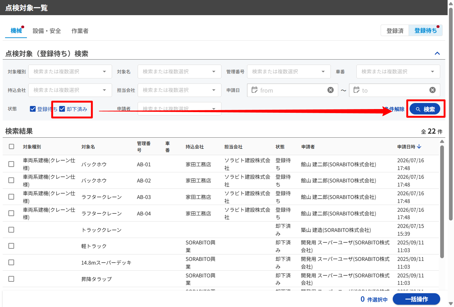The height and width of the screenshot is (307, 454).
Task: Check the row for AB-04 ラフタークレーン
Action: pos(11,213)
